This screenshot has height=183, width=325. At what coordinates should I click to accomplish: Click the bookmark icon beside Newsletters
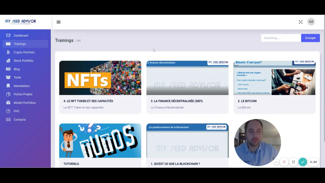pyautogui.click(x=8, y=86)
